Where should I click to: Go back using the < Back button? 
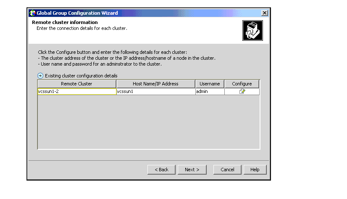(x=161, y=170)
